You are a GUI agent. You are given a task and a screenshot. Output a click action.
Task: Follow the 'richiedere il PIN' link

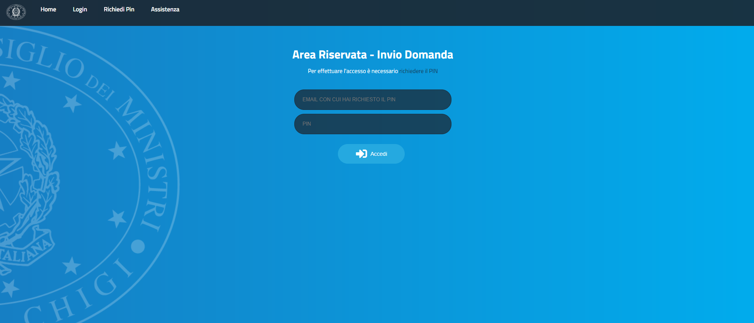click(x=418, y=71)
